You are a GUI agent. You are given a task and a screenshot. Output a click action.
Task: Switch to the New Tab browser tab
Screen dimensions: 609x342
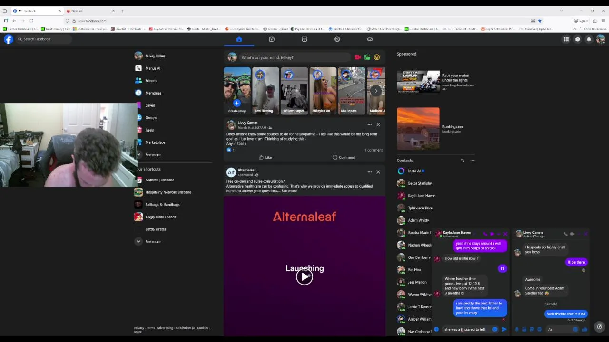pyautogui.click(x=90, y=11)
